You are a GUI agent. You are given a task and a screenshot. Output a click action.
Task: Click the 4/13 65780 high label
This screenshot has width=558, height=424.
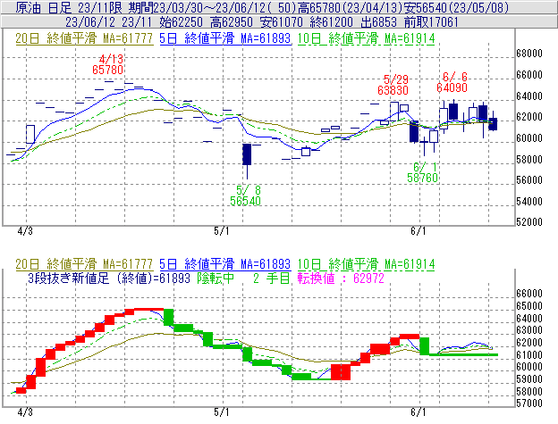tap(108, 64)
